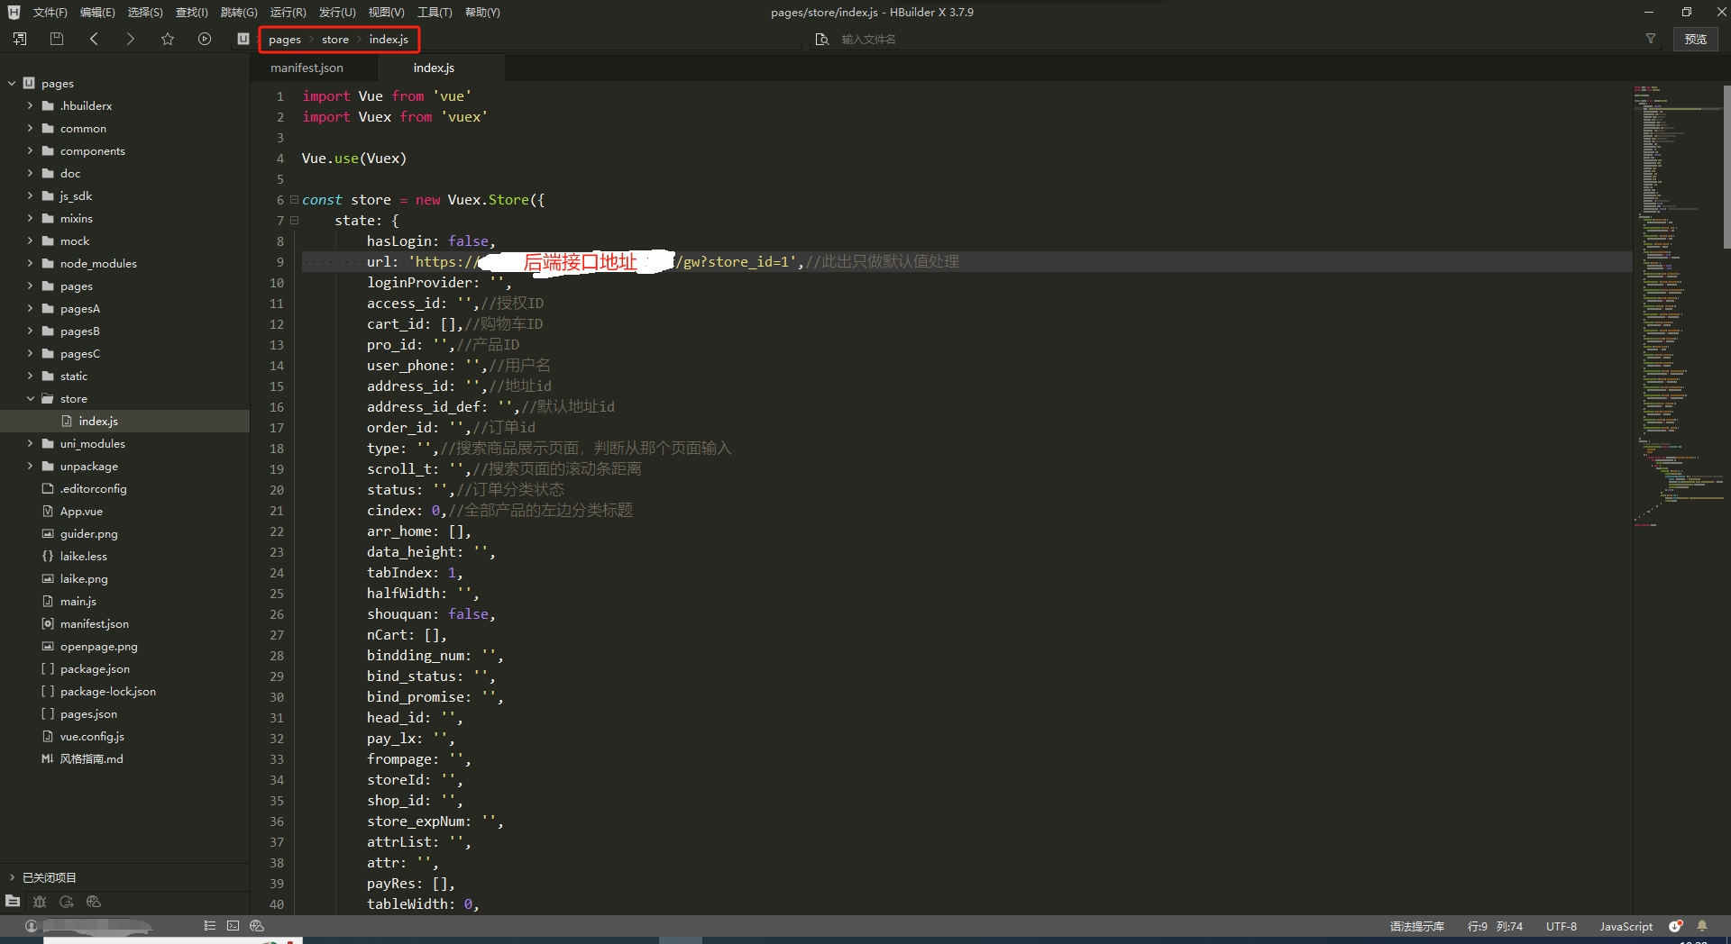Viewport: 1731px width, 944px height.
Task: Fold the const store block at line 6
Action: point(294,200)
